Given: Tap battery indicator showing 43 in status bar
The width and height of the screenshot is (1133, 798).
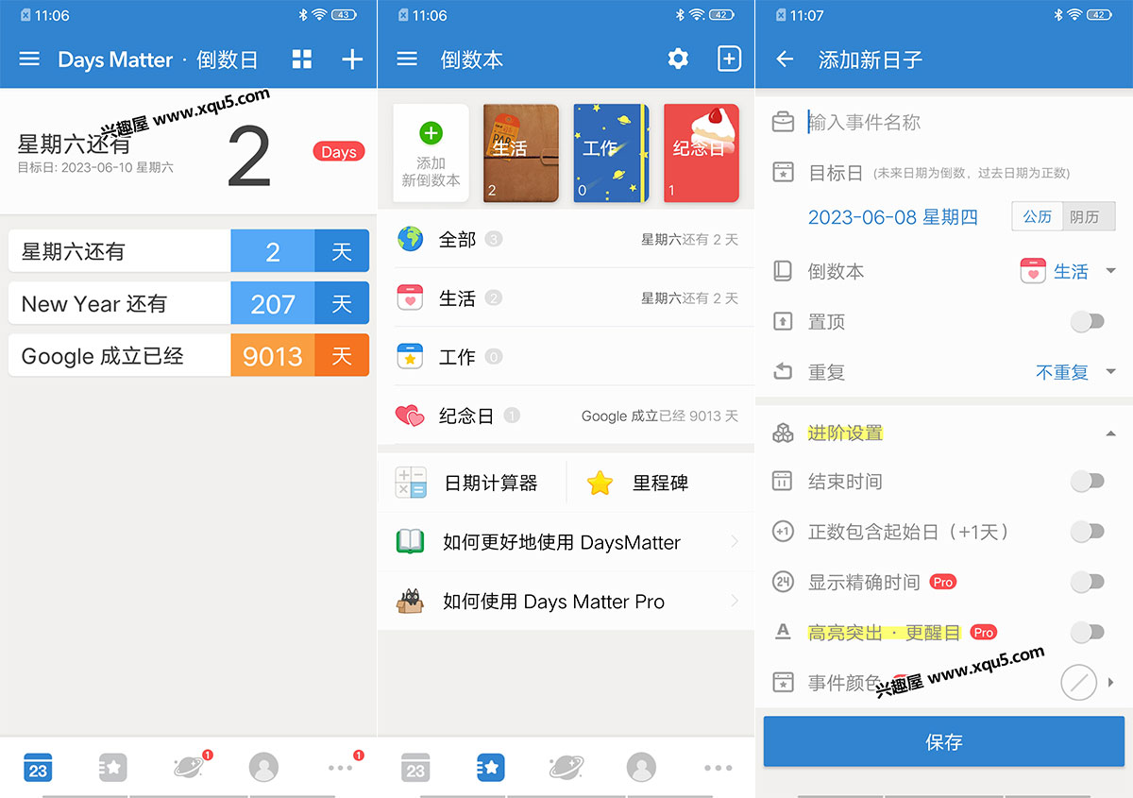Looking at the screenshot, I should (343, 15).
